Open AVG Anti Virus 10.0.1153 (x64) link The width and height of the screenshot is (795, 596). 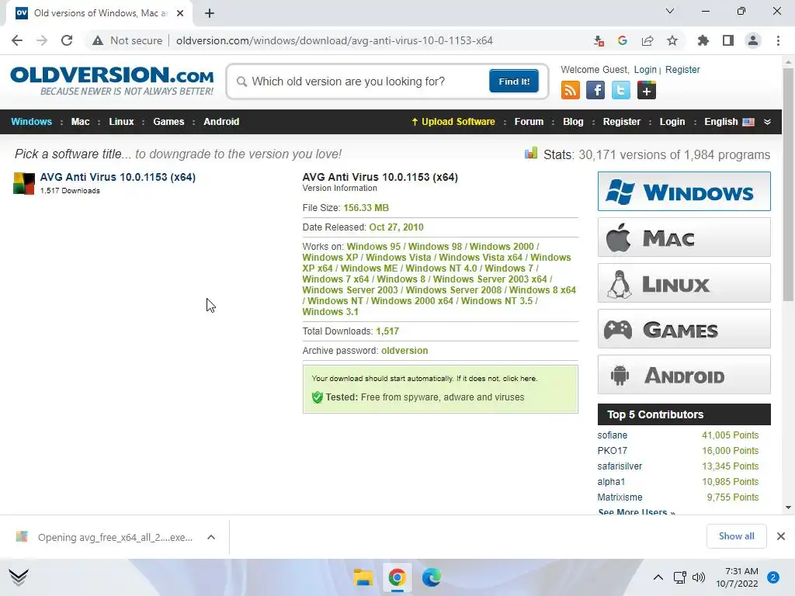(118, 177)
